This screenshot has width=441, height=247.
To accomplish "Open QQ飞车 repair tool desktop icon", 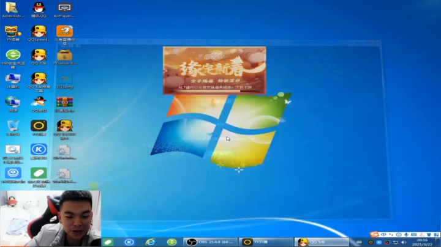I will click(x=39, y=82).
